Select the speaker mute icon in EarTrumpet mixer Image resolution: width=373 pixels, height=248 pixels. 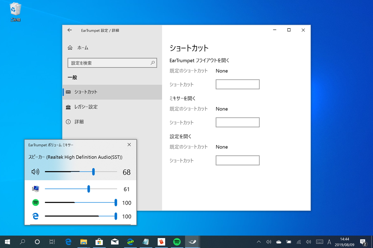(35, 172)
